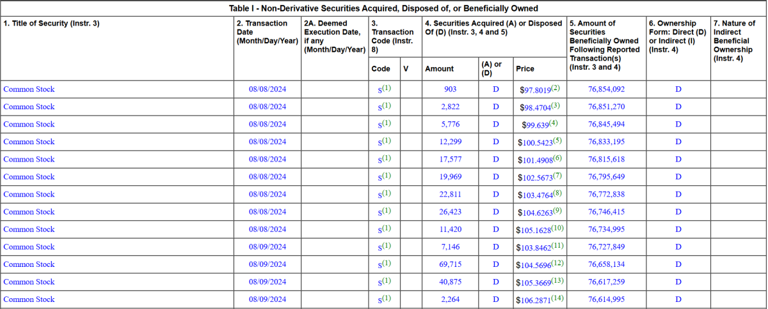Select the Amount sub-header
This screenshot has width=768, height=309.
pyautogui.click(x=439, y=68)
